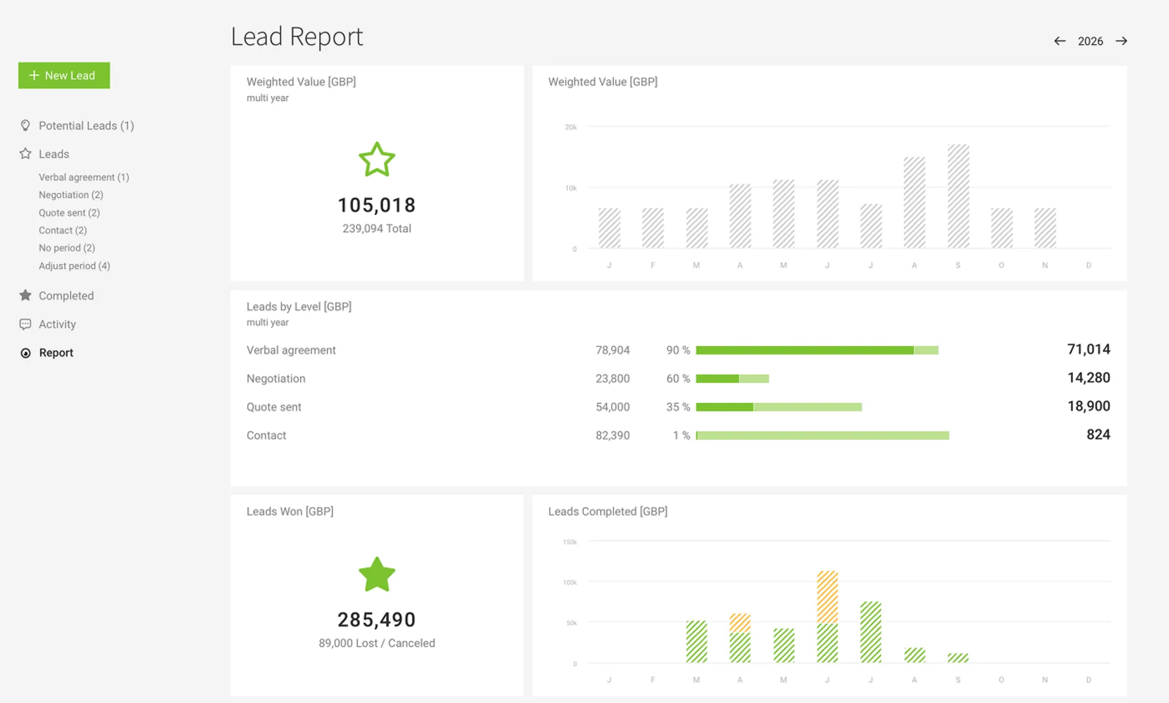
Task: Click the July bar in Leads Completed chart
Action: [871, 632]
